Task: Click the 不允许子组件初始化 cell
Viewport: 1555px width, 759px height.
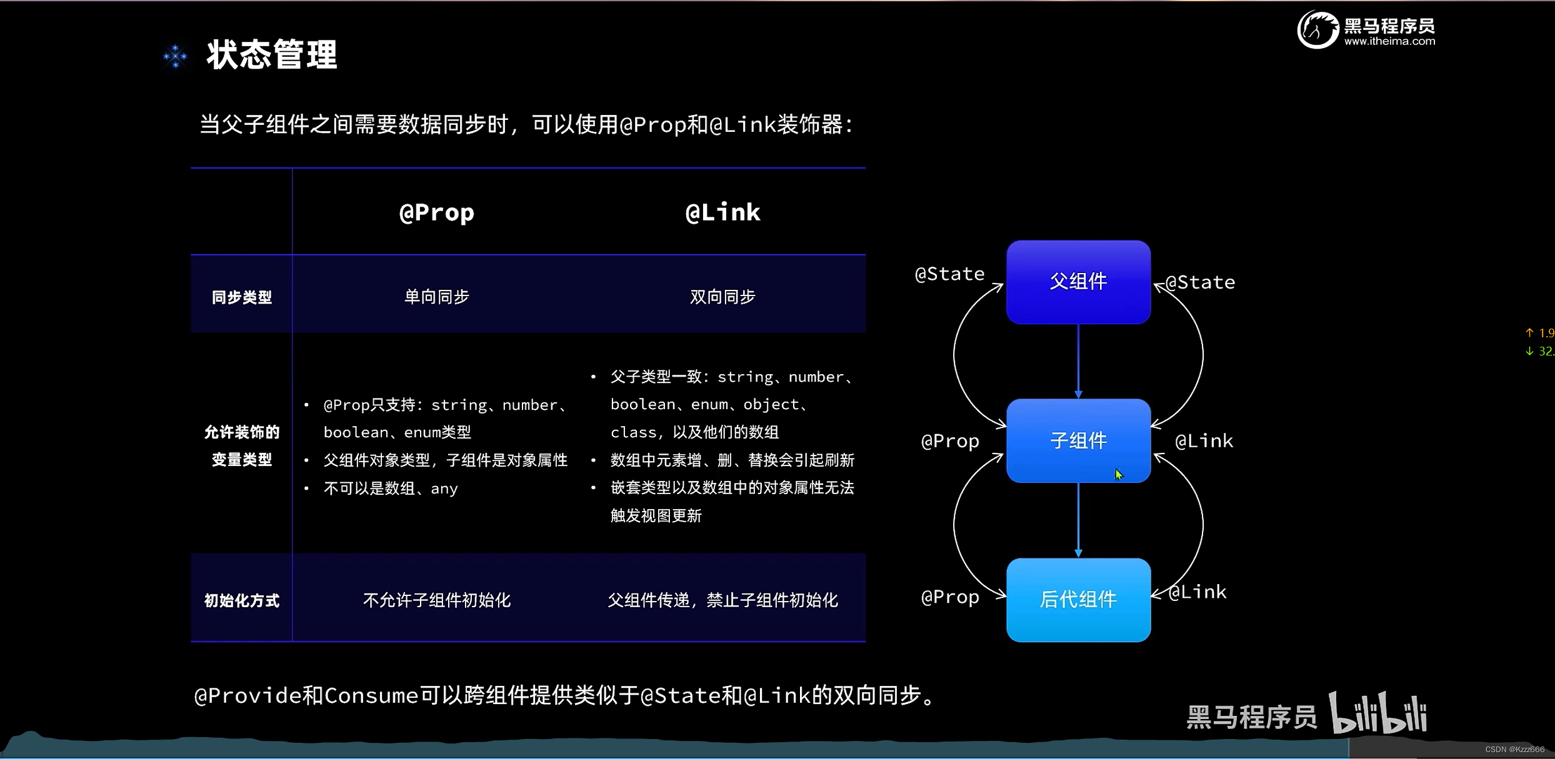Action: tap(437, 600)
